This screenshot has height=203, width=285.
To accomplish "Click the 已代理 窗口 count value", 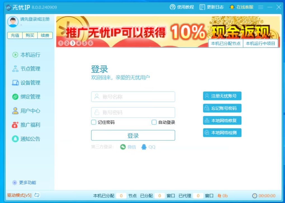I will pos(198,196).
